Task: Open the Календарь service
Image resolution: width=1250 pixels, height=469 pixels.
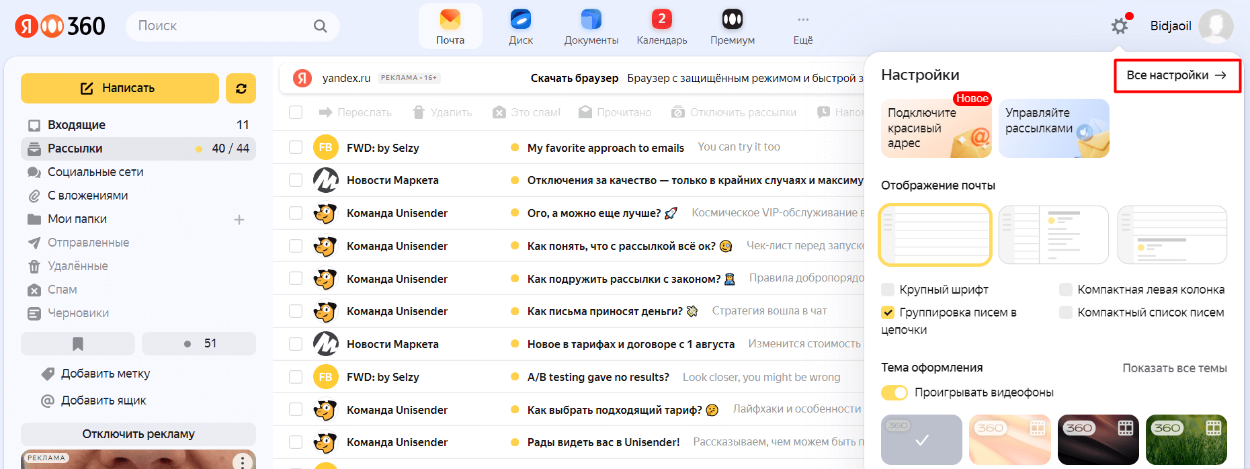Action: coord(662,27)
